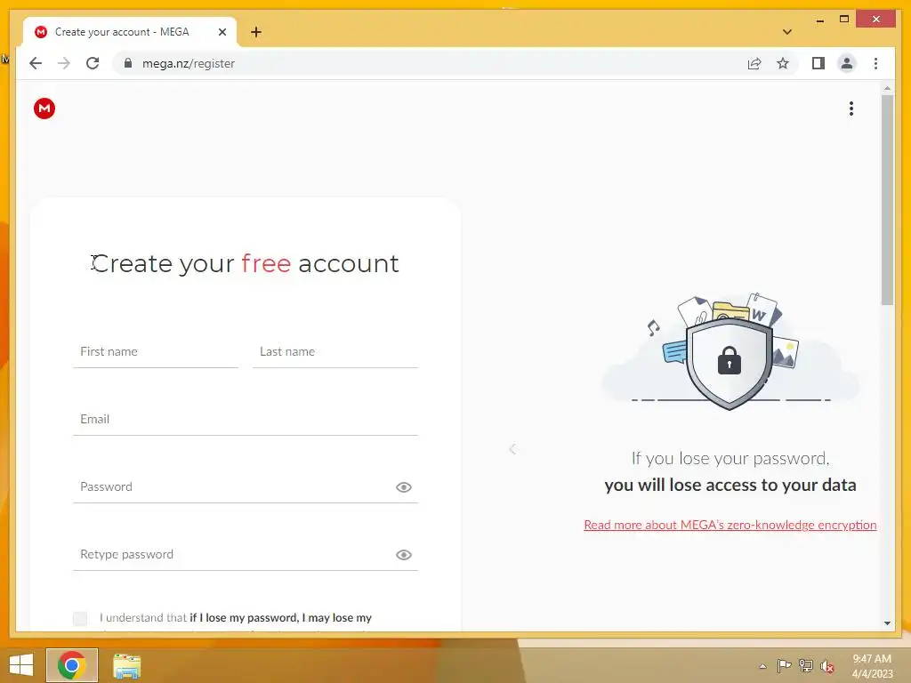
Task: Open a new tab with plus button
Action: [255, 32]
